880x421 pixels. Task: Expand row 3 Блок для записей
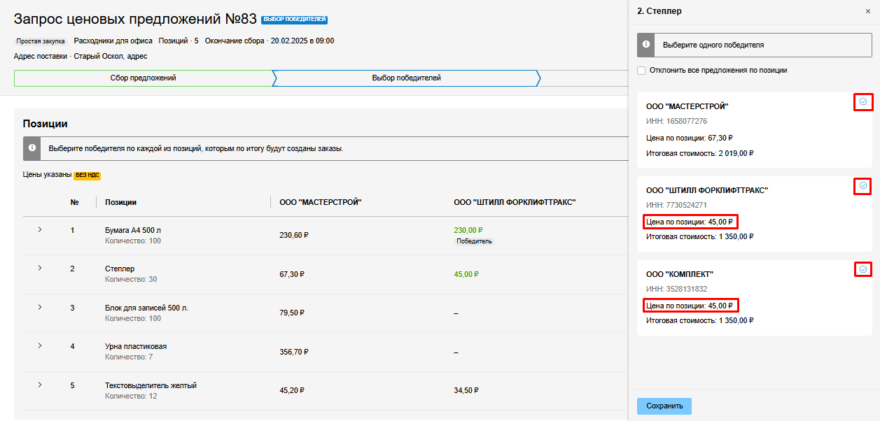click(x=40, y=307)
